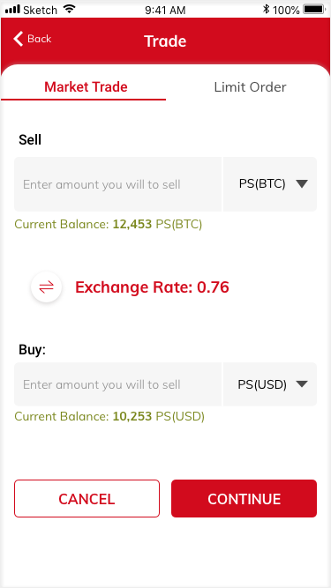
Task: Click the CONTINUE button
Action: point(244,498)
